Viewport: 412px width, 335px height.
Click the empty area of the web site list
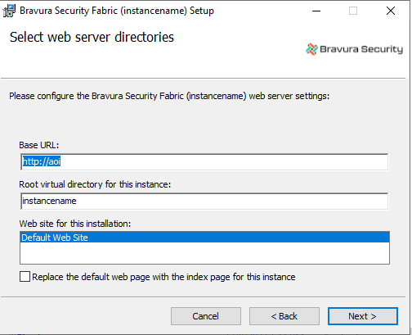coord(204,253)
